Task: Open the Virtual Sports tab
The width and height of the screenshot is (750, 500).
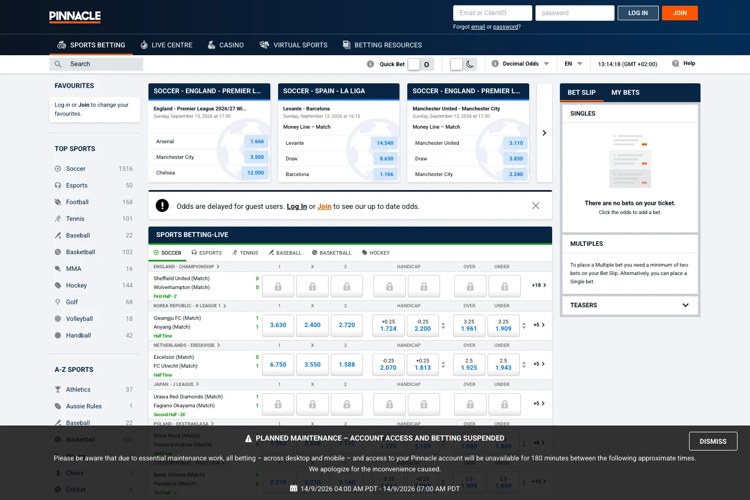Action: point(293,45)
